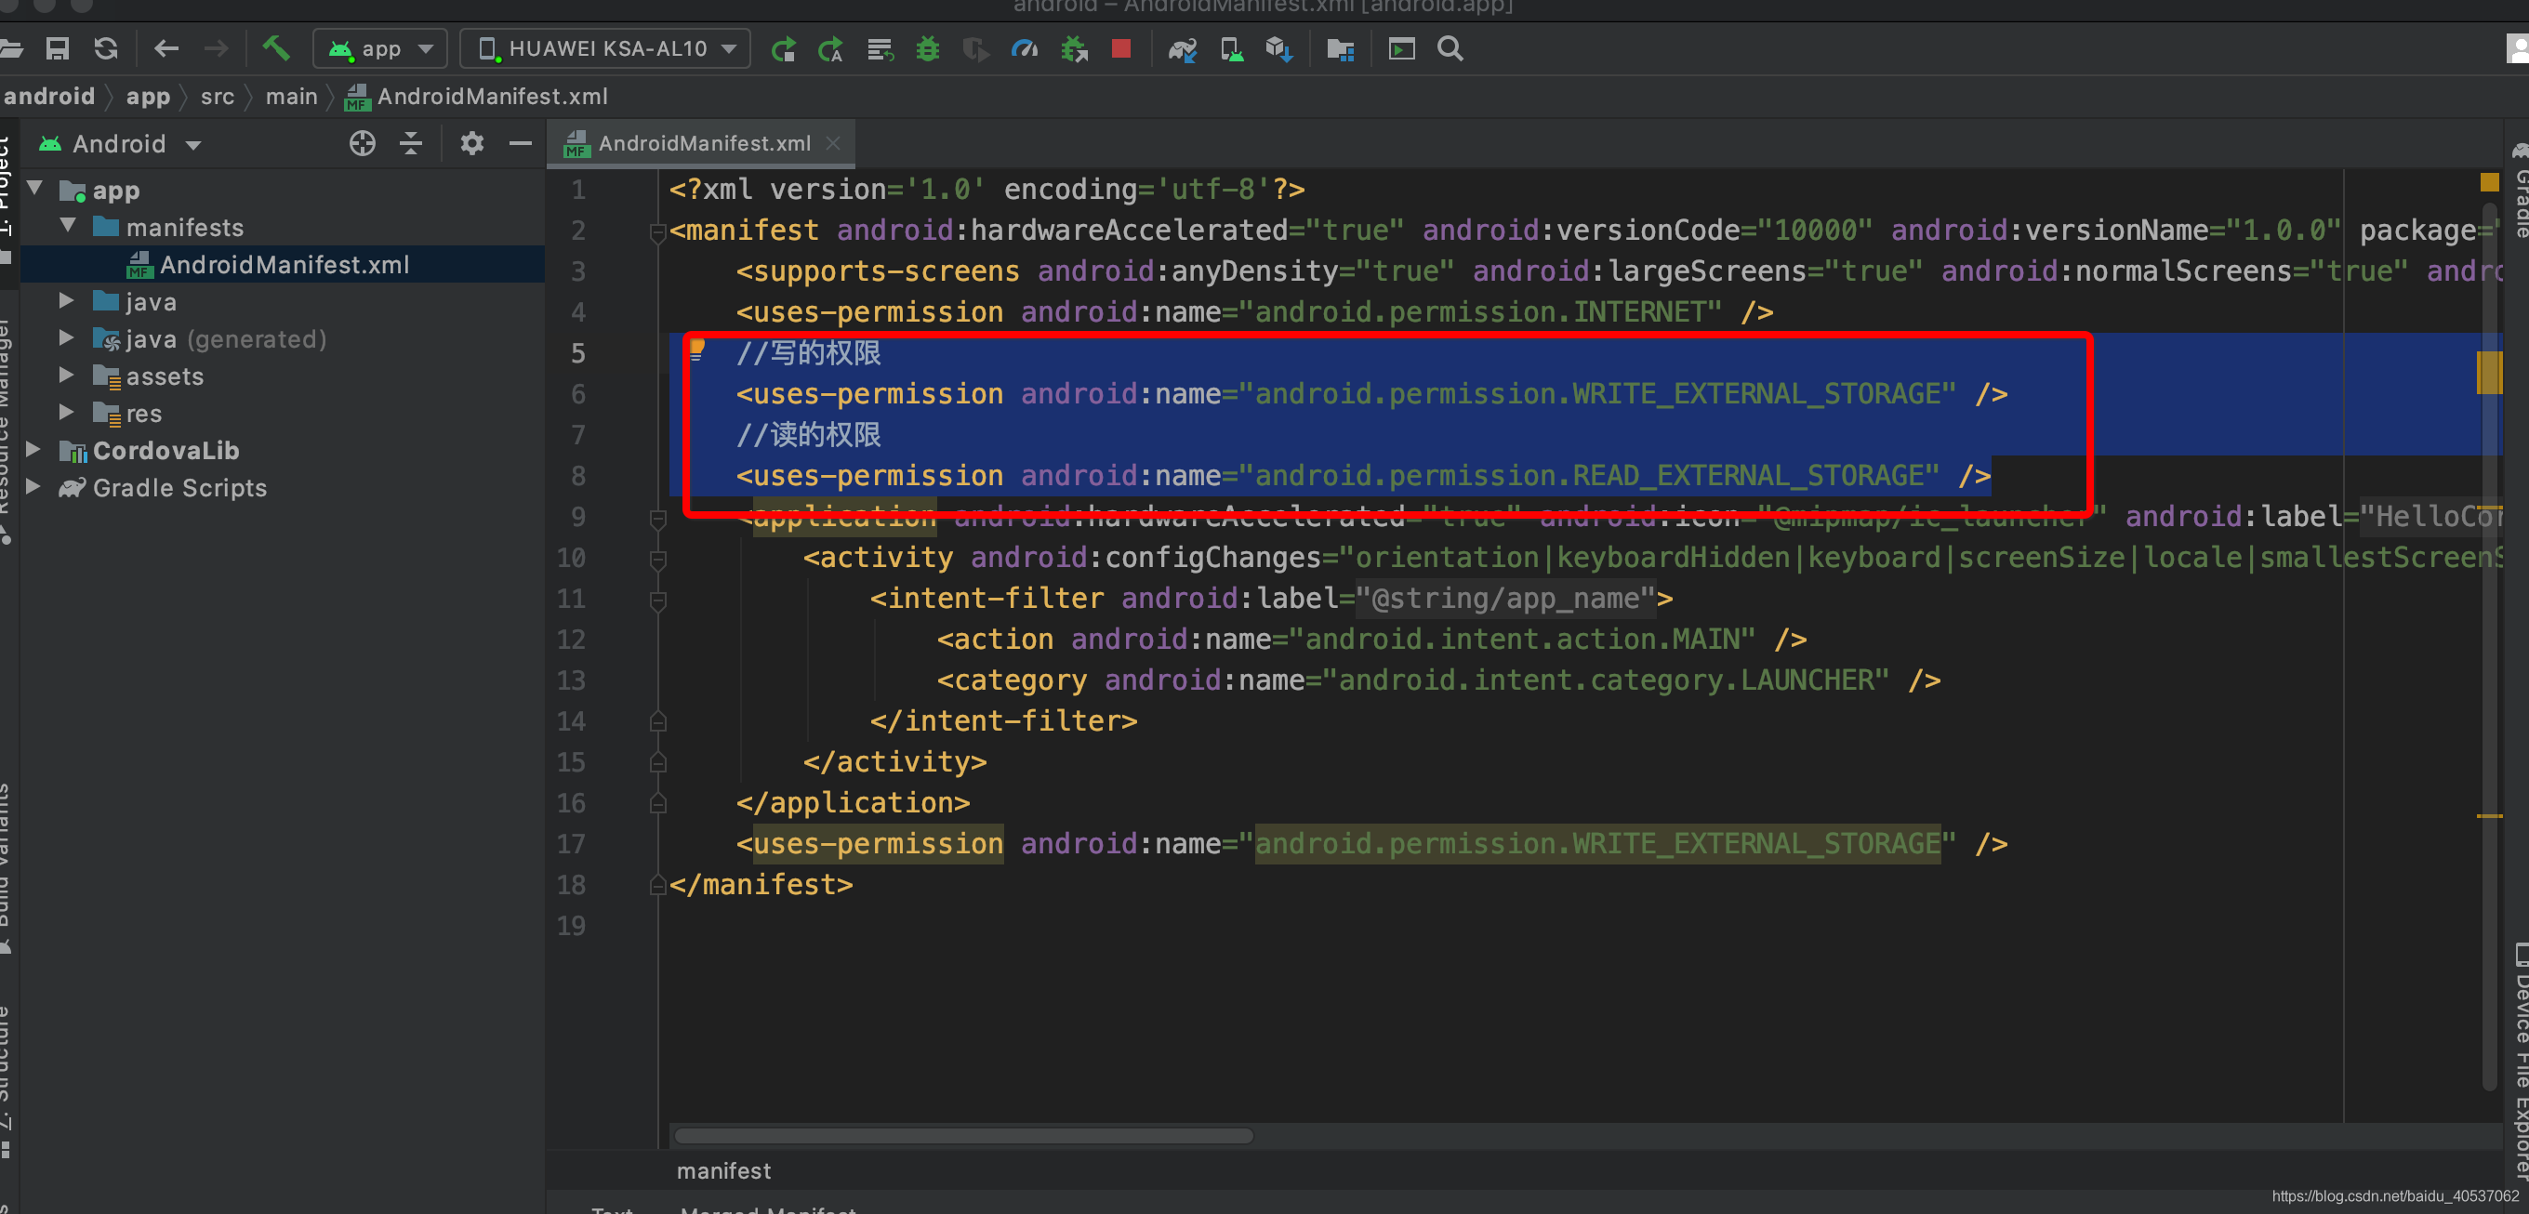2529x1214 pixels.
Task: Save all files with the floppy icon
Action: click(x=58, y=48)
